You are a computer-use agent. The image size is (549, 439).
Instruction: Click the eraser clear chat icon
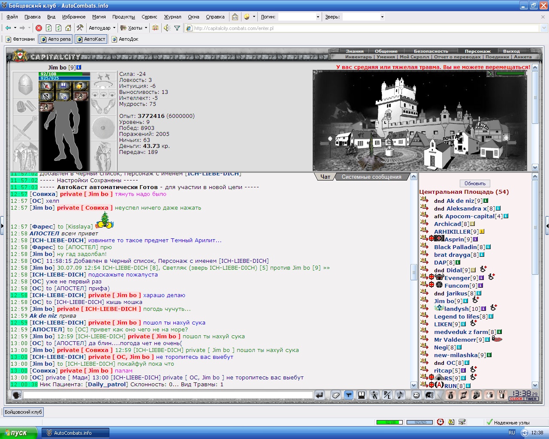[x=336, y=395]
